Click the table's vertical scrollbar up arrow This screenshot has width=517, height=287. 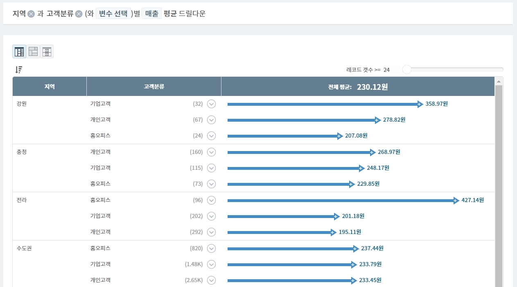click(499, 82)
